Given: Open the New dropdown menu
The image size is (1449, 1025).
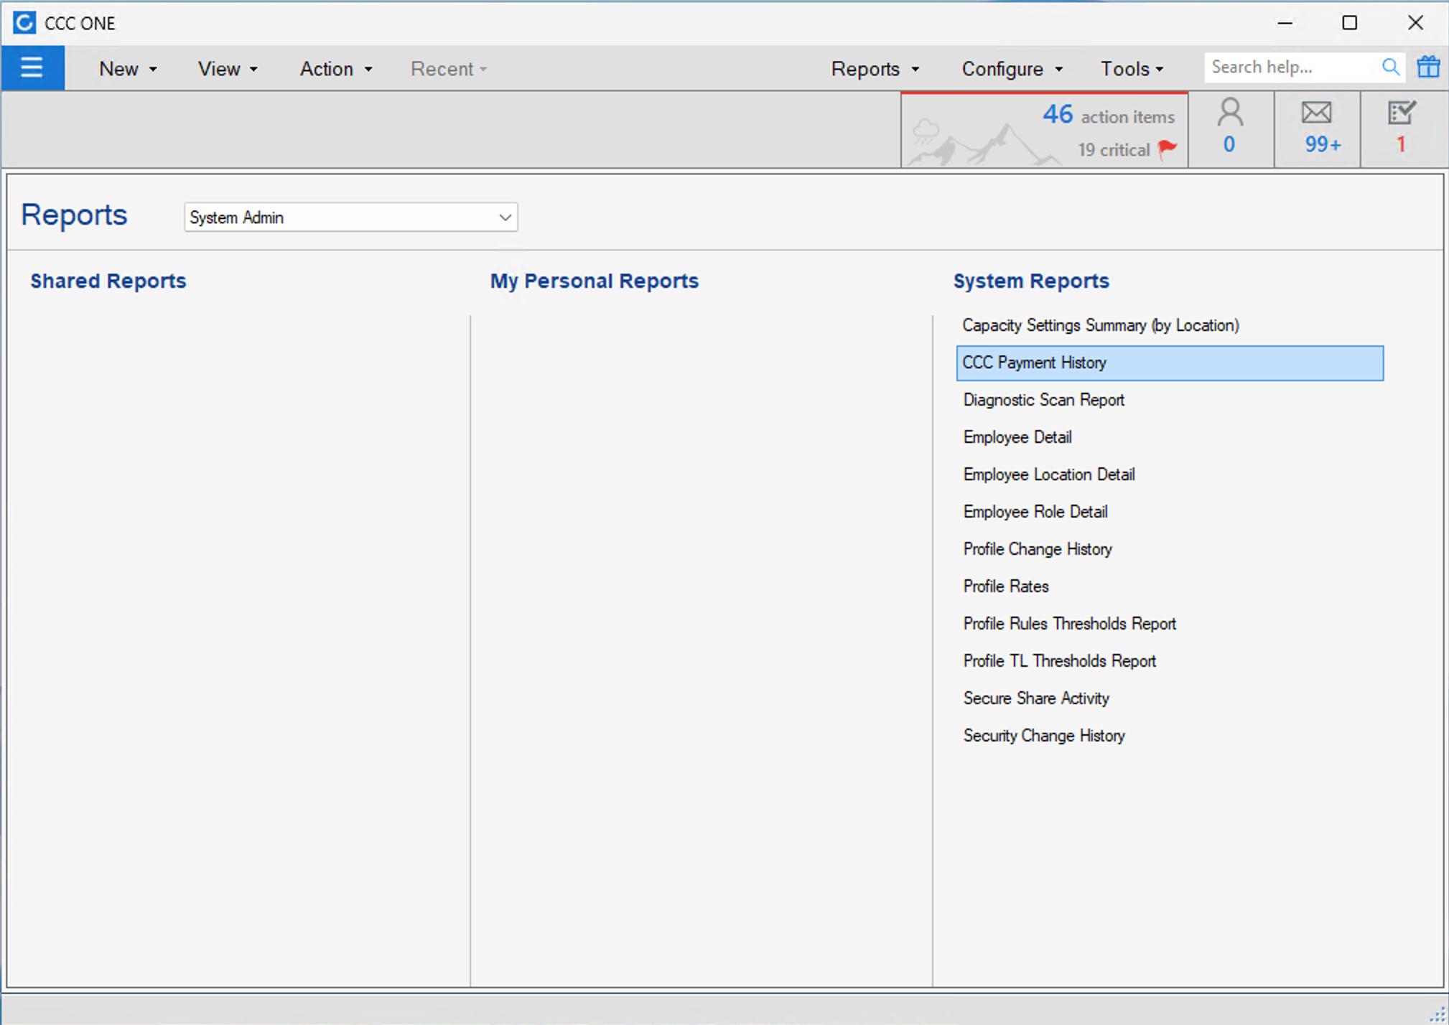Looking at the screenshot, I should [128, 69].
